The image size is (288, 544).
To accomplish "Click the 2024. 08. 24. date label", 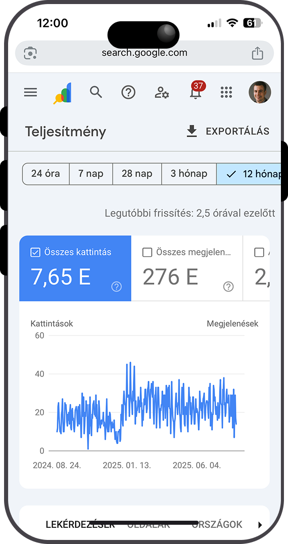I will [57, 465].
